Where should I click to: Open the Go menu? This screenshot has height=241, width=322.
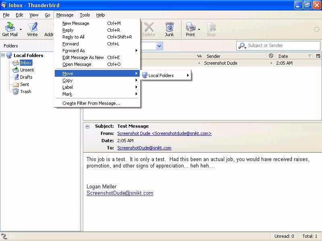(x=47, y=15)
